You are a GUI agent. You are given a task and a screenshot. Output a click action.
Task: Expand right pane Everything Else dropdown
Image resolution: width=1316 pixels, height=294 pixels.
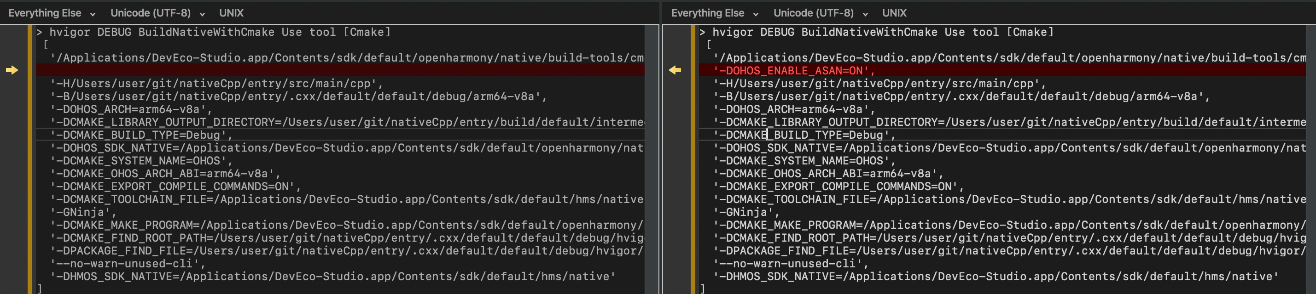[x=714, y=13]
